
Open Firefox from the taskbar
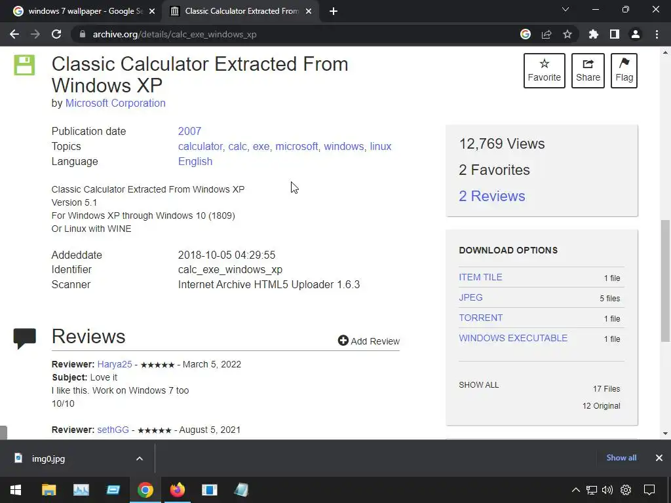(x=177, y=490)
